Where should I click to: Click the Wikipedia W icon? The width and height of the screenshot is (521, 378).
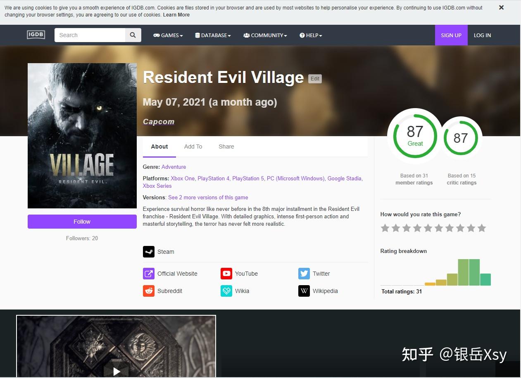pos(304,291)
